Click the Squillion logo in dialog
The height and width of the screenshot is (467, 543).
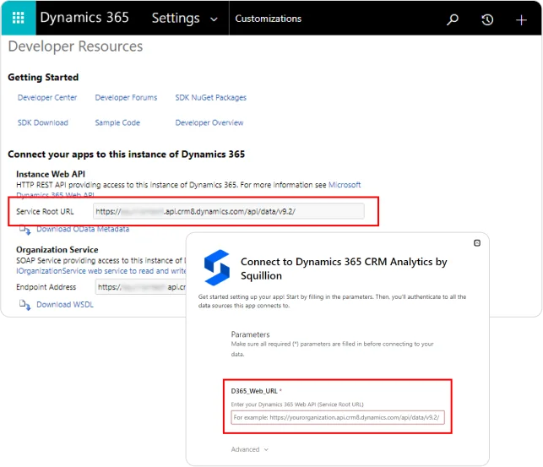[x=217, y=268]
